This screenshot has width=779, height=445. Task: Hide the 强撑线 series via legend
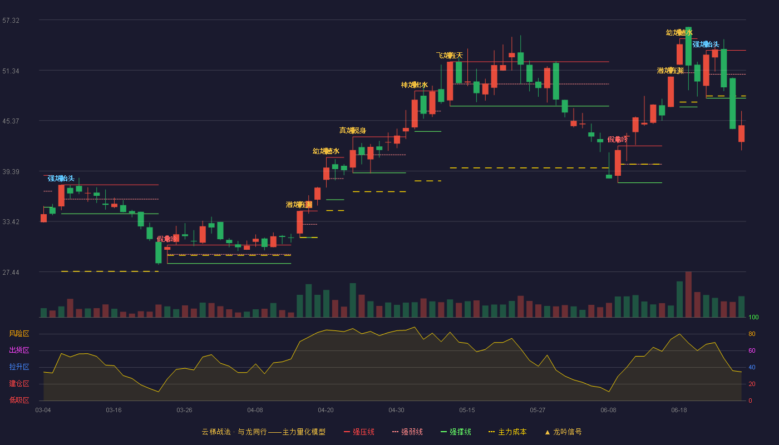point(456,432)
